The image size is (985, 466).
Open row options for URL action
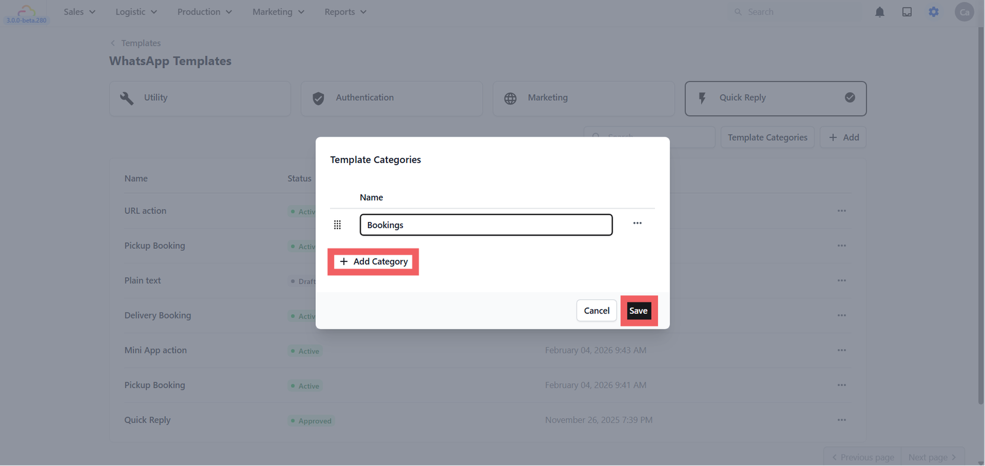pos(842,211)
